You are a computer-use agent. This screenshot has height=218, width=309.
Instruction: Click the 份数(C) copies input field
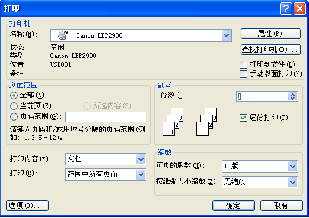pyautogui.click(x=262, y=96)
